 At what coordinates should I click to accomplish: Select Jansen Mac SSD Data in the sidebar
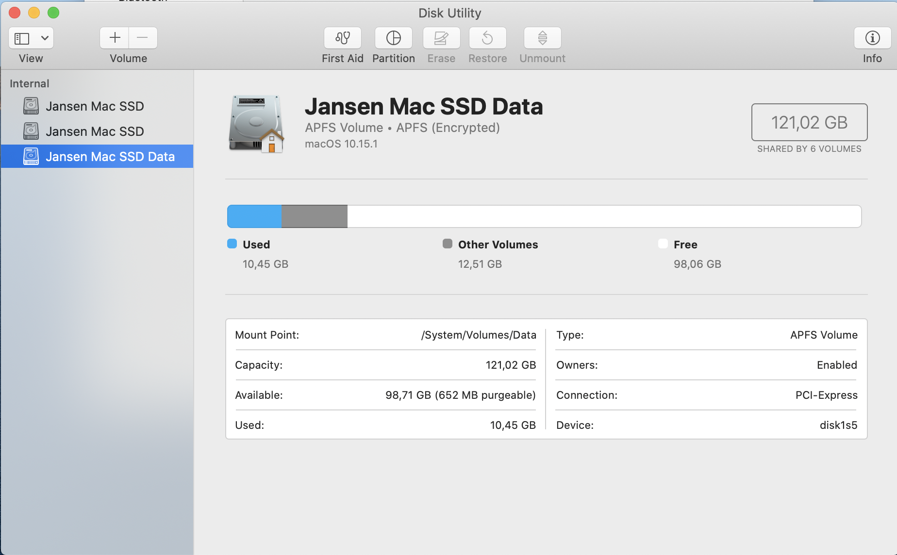[97, 156]
